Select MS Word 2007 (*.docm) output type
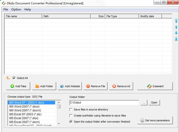 coord(32,110)
